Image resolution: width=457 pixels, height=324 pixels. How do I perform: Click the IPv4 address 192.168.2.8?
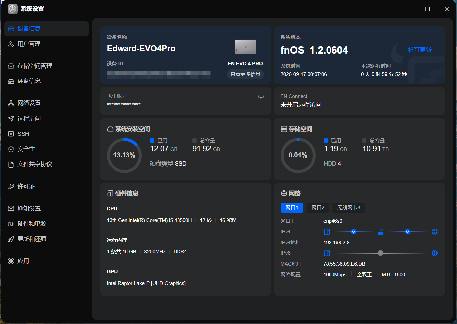point(336,243)
